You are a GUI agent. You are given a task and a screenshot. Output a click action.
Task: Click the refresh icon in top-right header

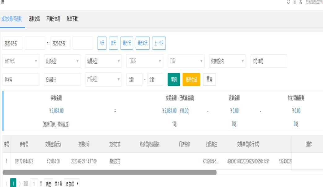289,2
